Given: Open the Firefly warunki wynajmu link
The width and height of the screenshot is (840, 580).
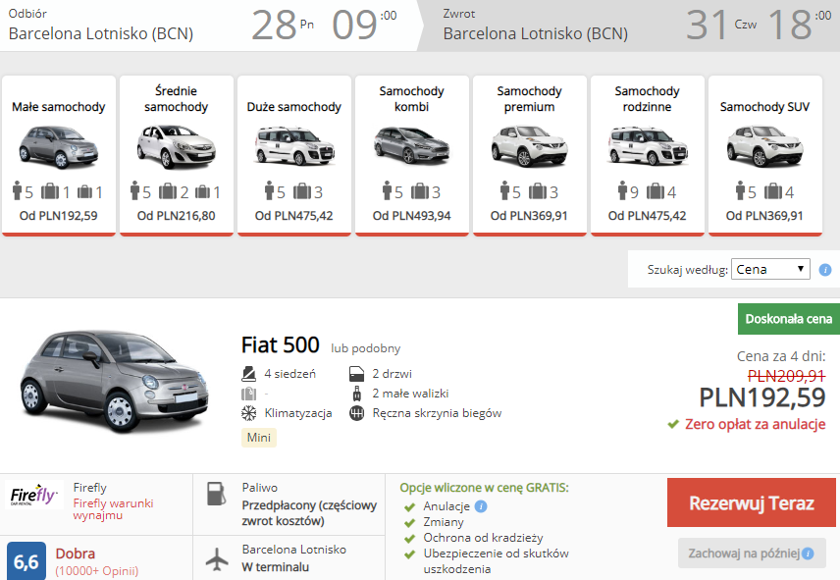Looking at the screenshot, I should tap(113, 509).
